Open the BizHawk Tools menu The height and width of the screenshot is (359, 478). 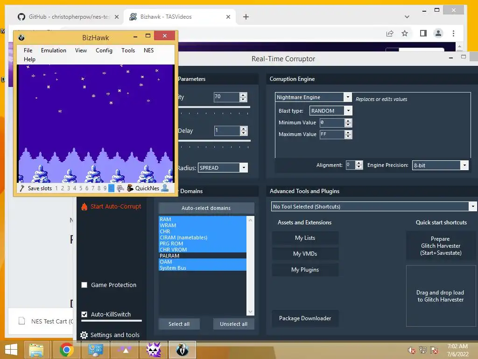click(x=128, y=50)
